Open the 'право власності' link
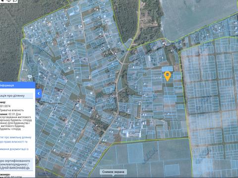 coord(13,142)
